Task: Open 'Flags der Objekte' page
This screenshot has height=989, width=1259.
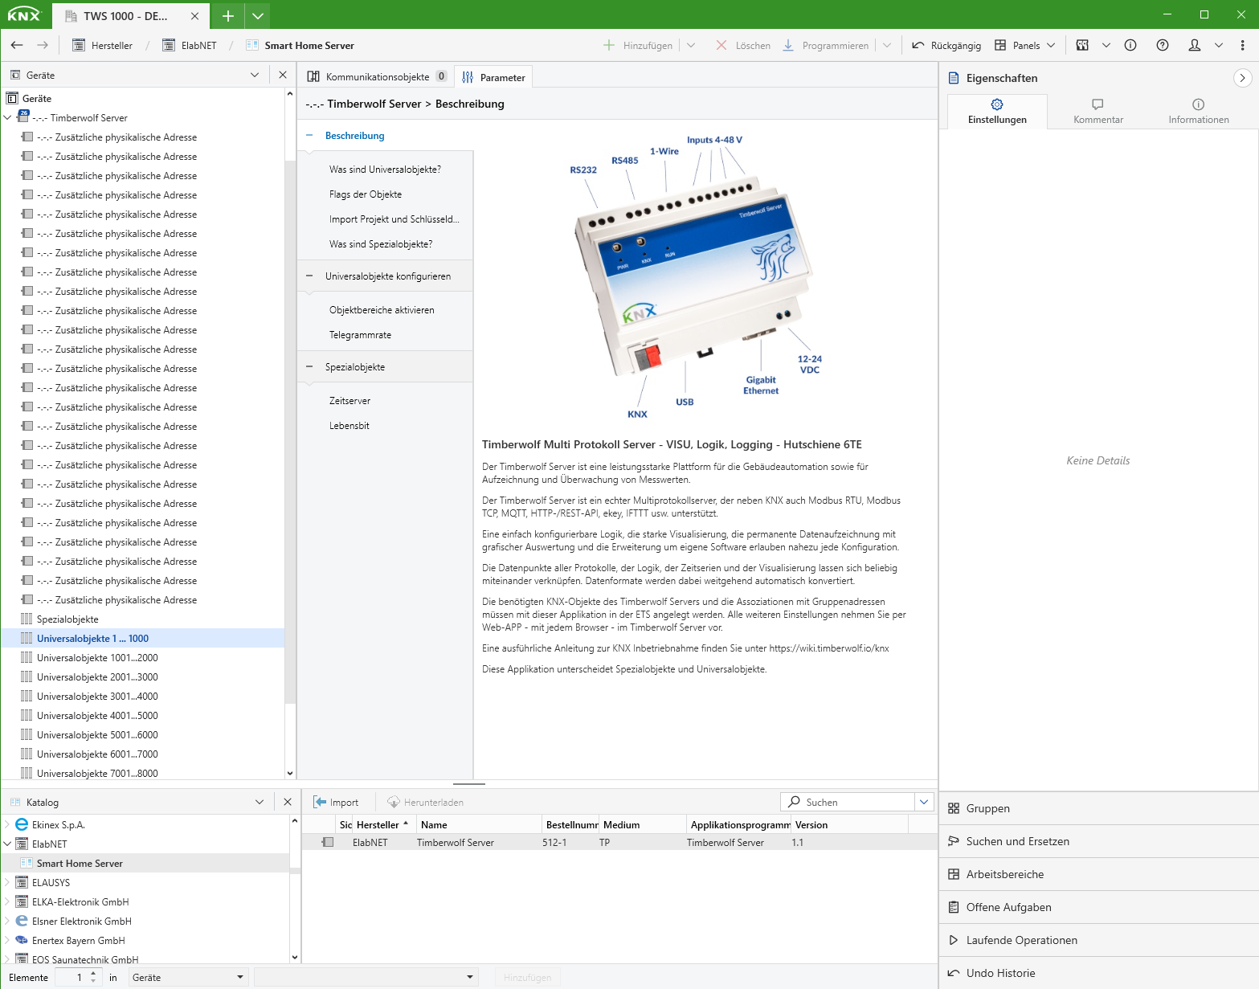Action: tap(366, 194)
